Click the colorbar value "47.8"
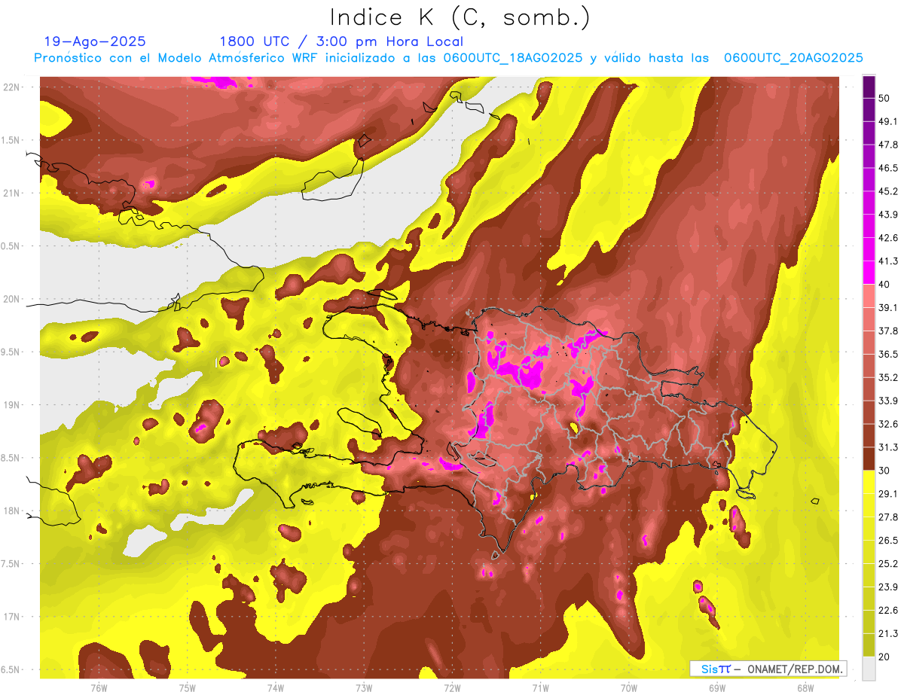Viewport: 904px width, 698px height. [x=887, y=145]
